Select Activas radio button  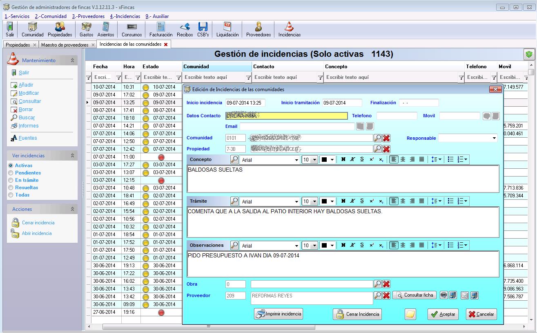pos(11,165)
